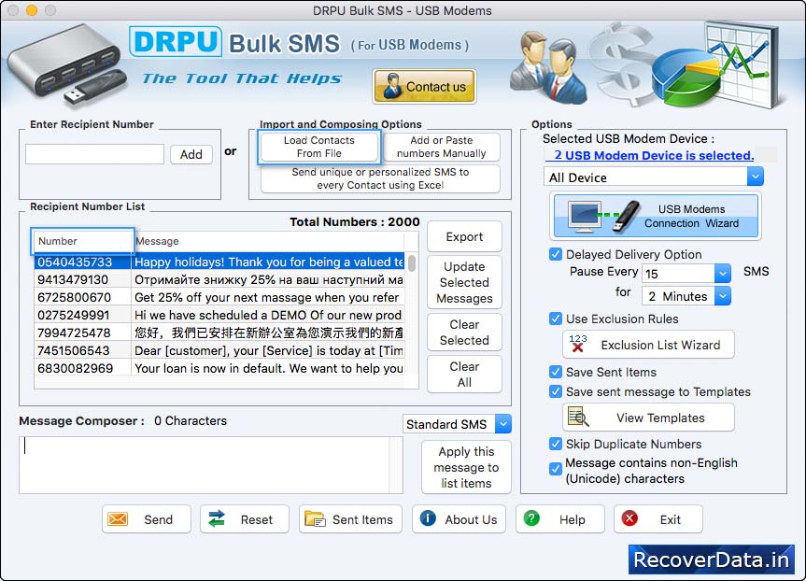Click message 'Hi we have scheduled a DEMO'
This screenshot has height=581, width=806.
(x=268, y=315)
